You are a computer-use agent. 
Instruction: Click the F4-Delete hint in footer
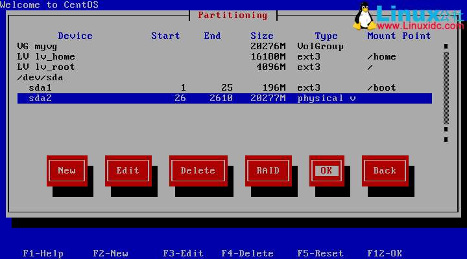pyautogui.click(x=248, y=253)
